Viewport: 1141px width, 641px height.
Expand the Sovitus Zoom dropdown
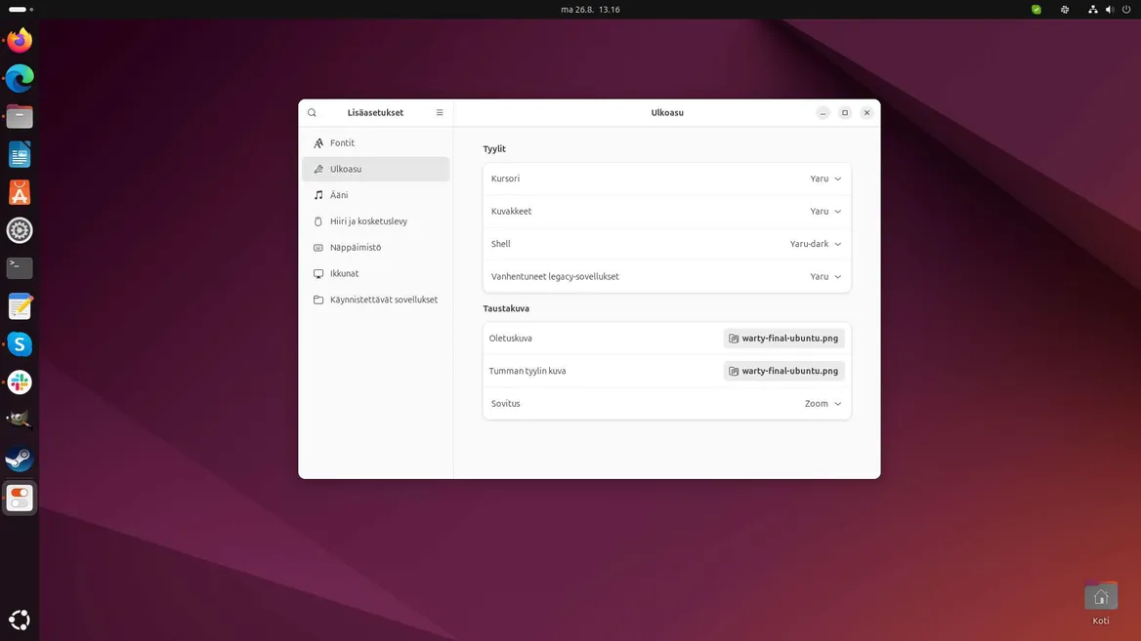tap(823, 404)
